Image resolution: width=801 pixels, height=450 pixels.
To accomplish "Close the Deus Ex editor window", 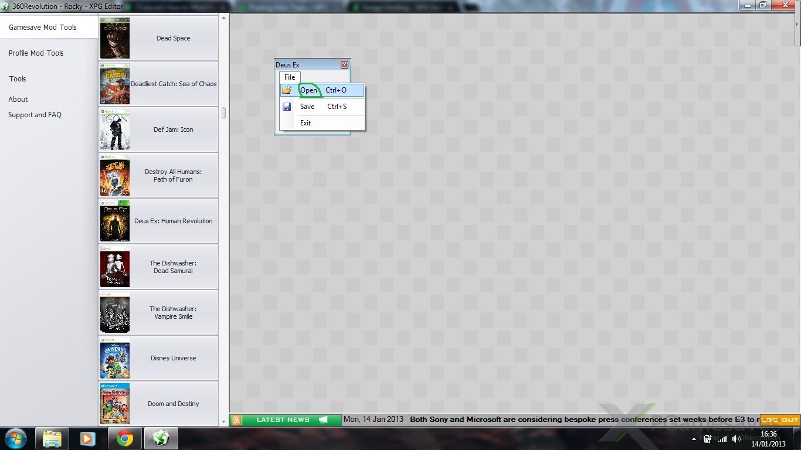I will [344, 65].
